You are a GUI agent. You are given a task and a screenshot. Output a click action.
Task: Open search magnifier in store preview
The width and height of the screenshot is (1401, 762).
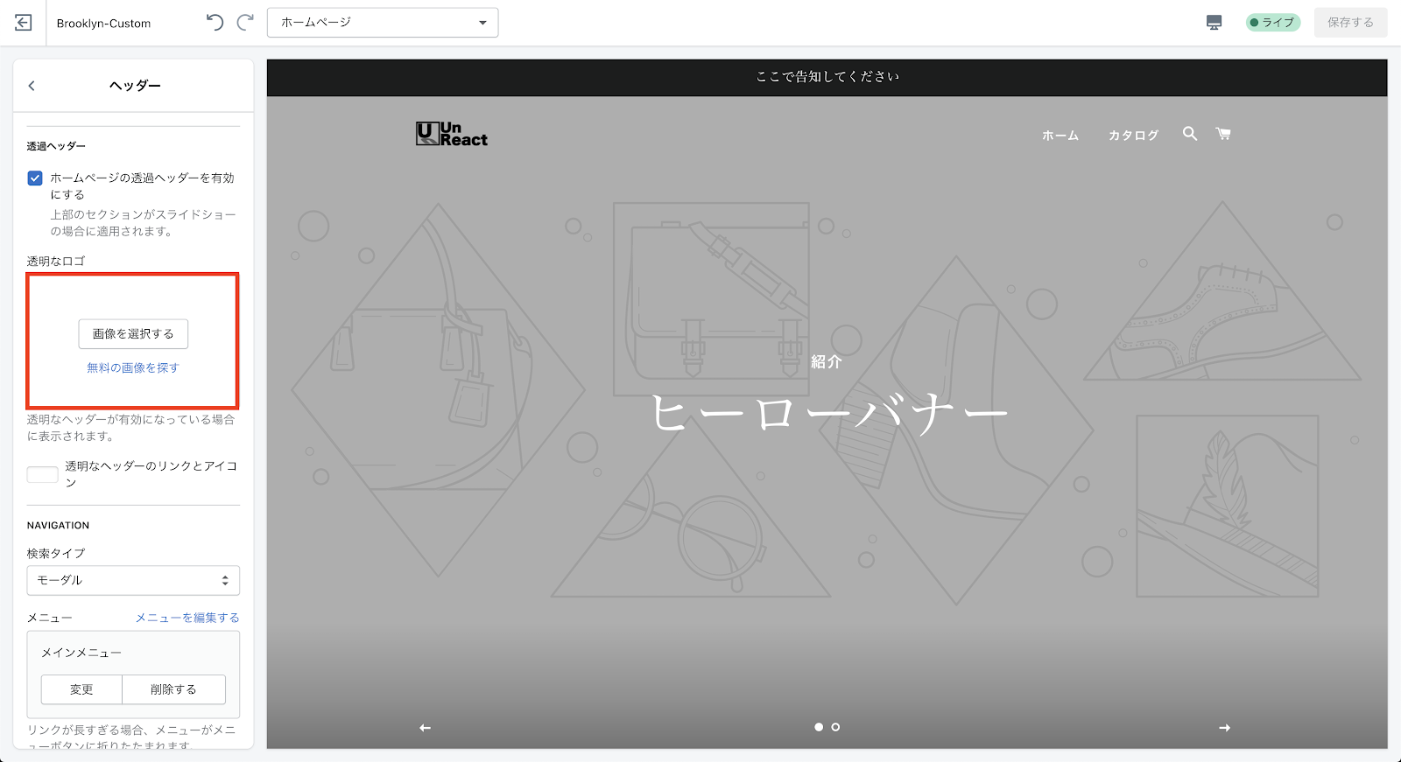1189,134
